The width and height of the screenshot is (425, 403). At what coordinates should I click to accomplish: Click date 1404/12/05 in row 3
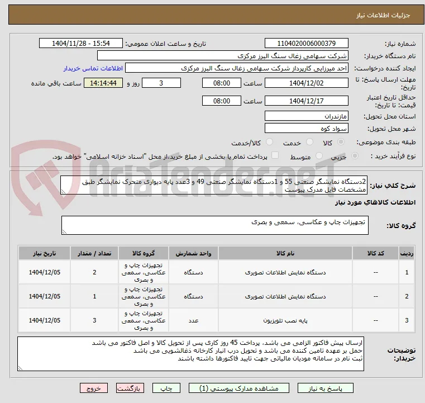point(45,321)
